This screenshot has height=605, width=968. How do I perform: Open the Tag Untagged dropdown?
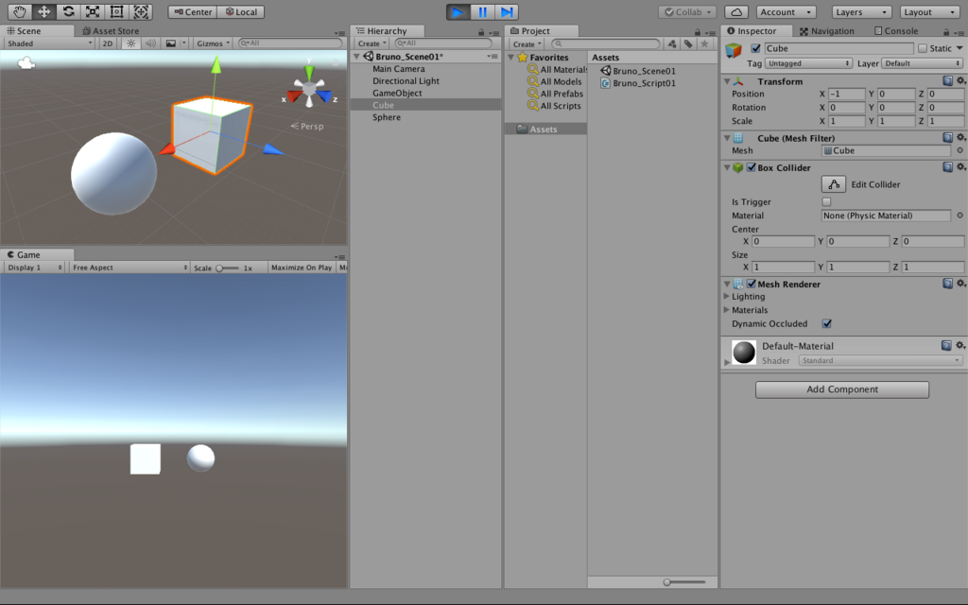pyautogui.click(x=808, y=63)
